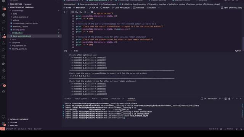This screenshot has height=137, width=244.
Task: Open the Docker view in activity bar
Action: (3, 64)
